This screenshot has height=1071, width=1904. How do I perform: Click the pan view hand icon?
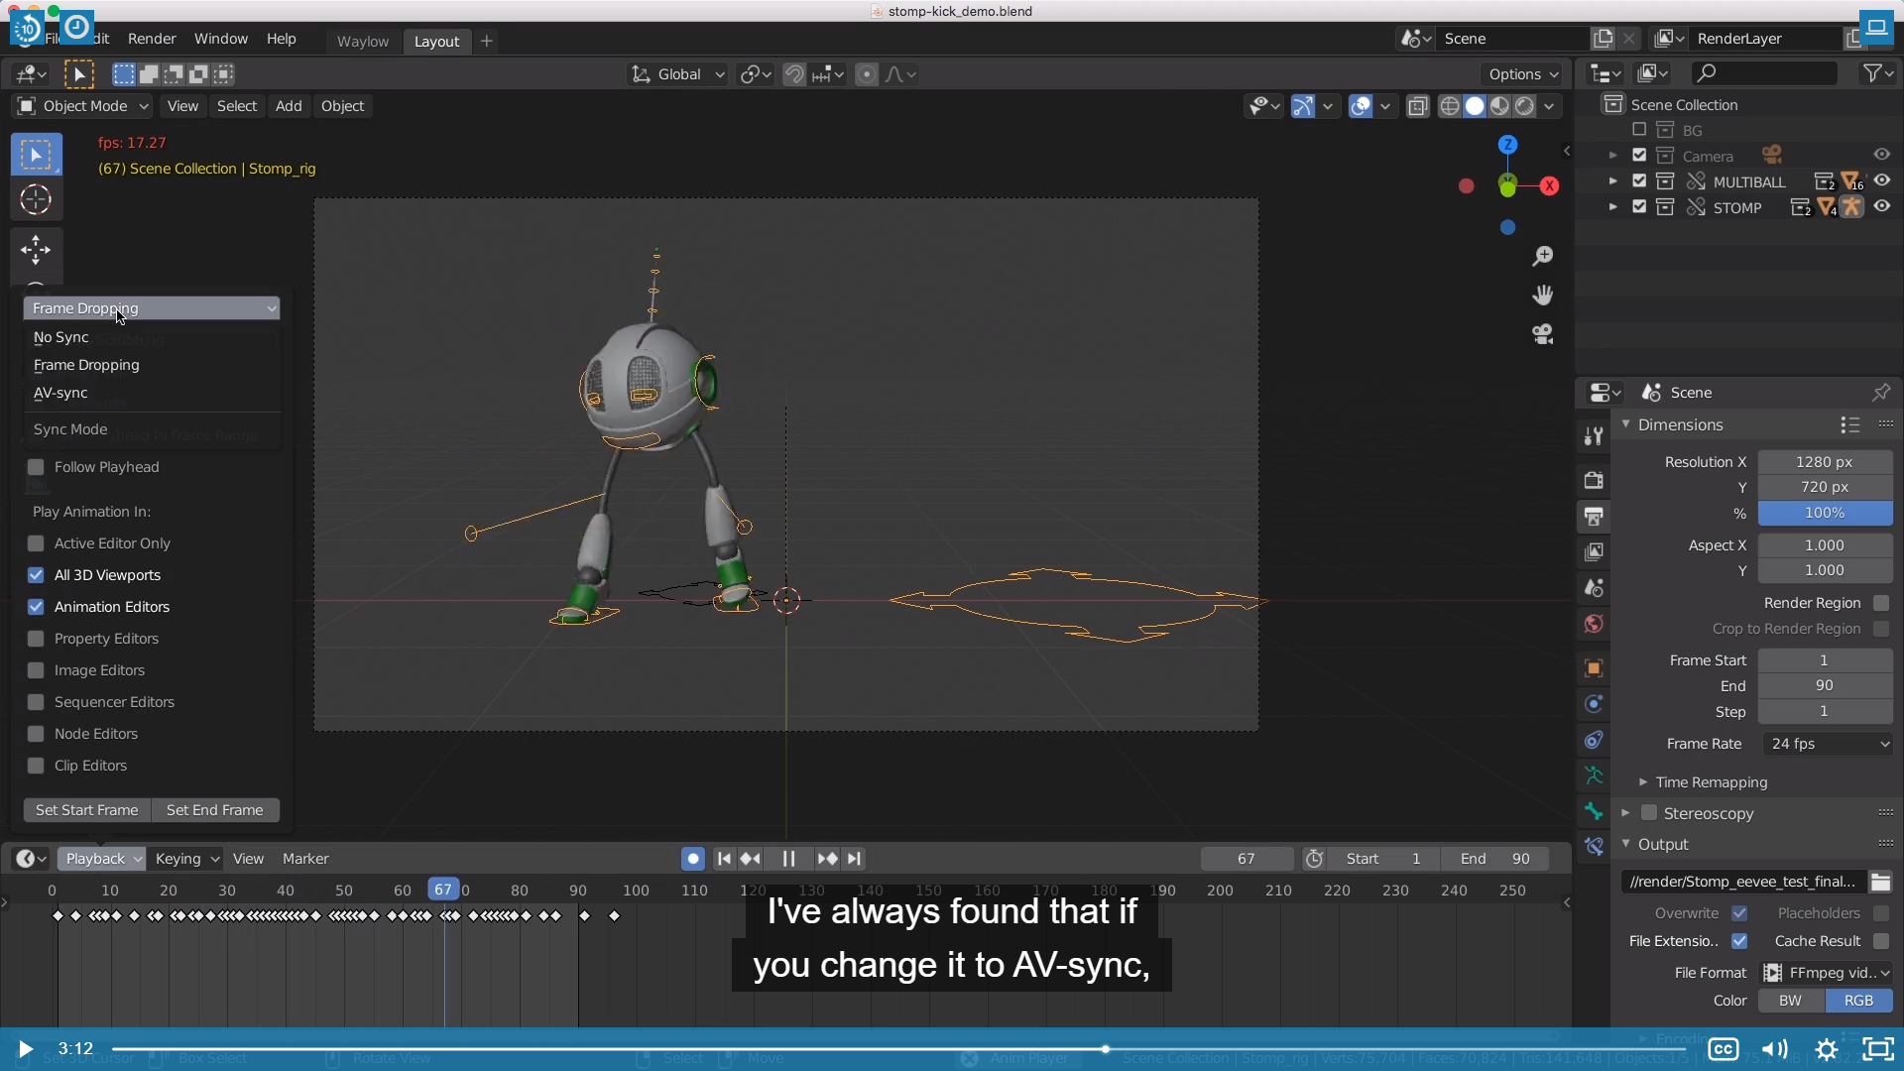1542,296
